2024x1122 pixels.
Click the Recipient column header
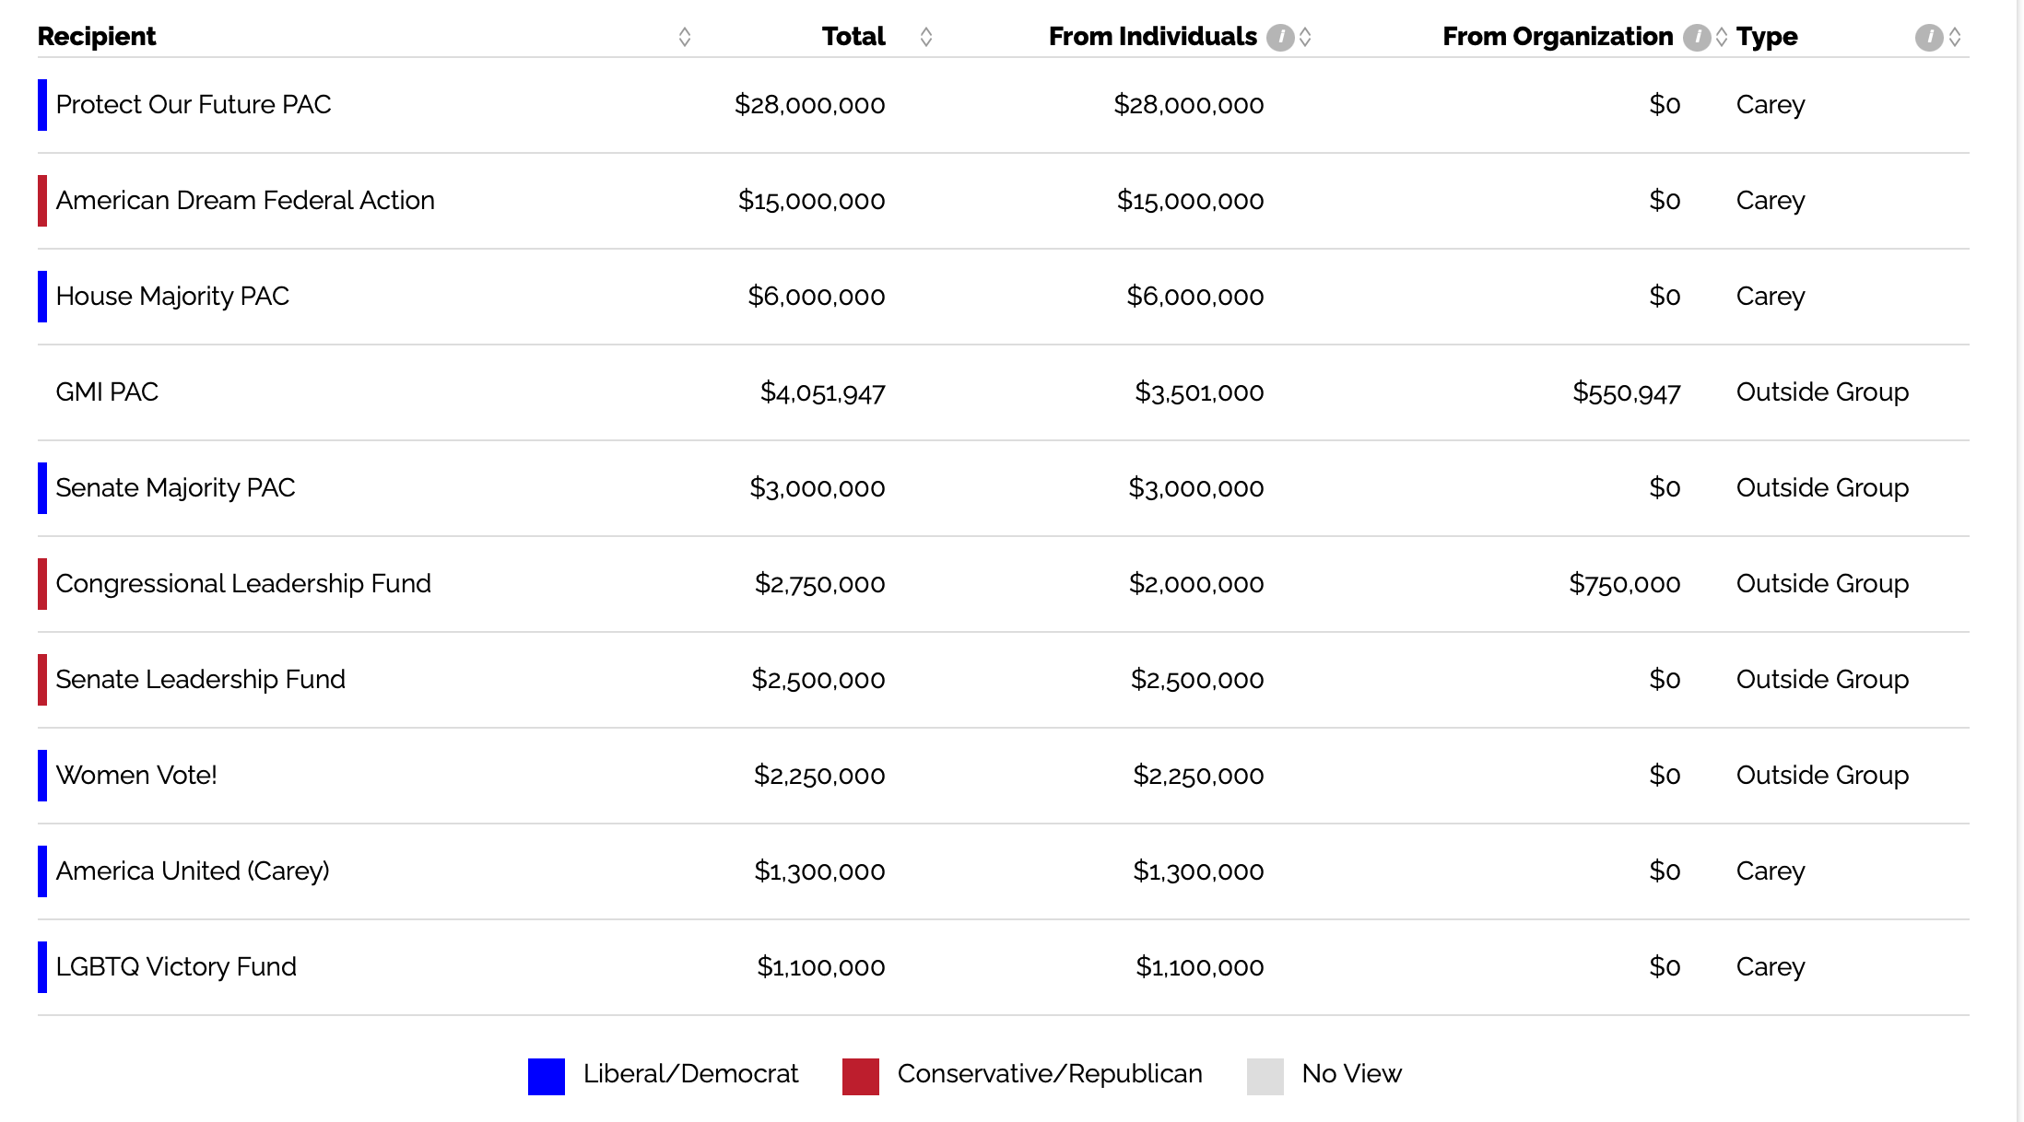97,37
